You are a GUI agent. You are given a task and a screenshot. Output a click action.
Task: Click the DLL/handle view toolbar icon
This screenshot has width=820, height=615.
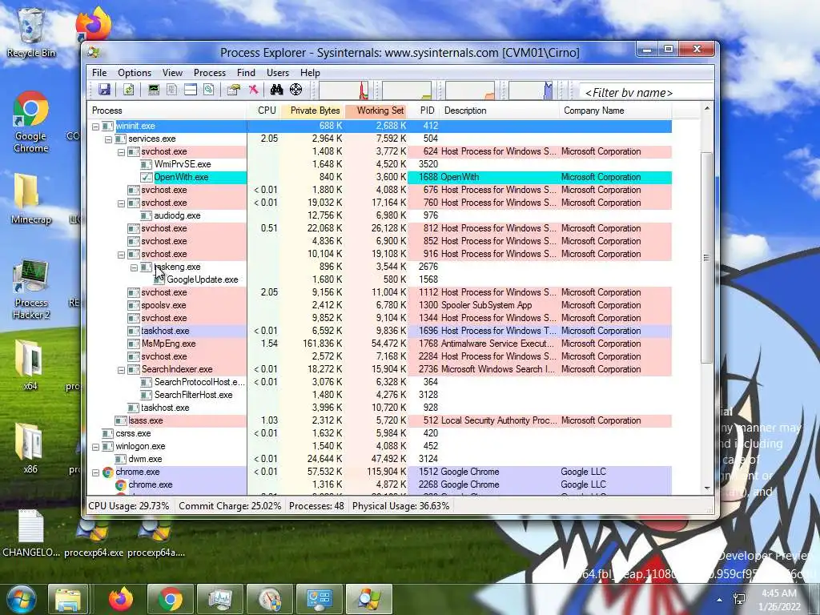[x=209, y=90]
